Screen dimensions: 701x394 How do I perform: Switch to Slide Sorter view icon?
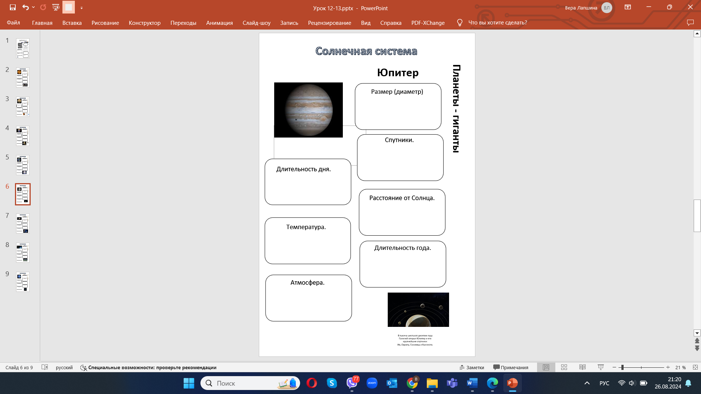coord(564,367)
